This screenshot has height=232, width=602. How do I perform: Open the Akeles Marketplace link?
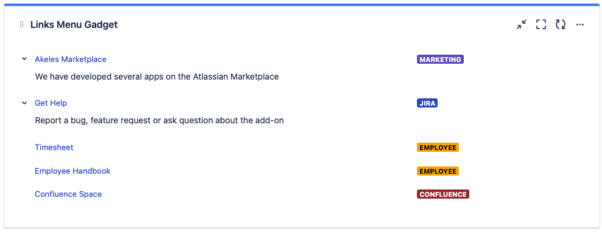tap(71, 60)
